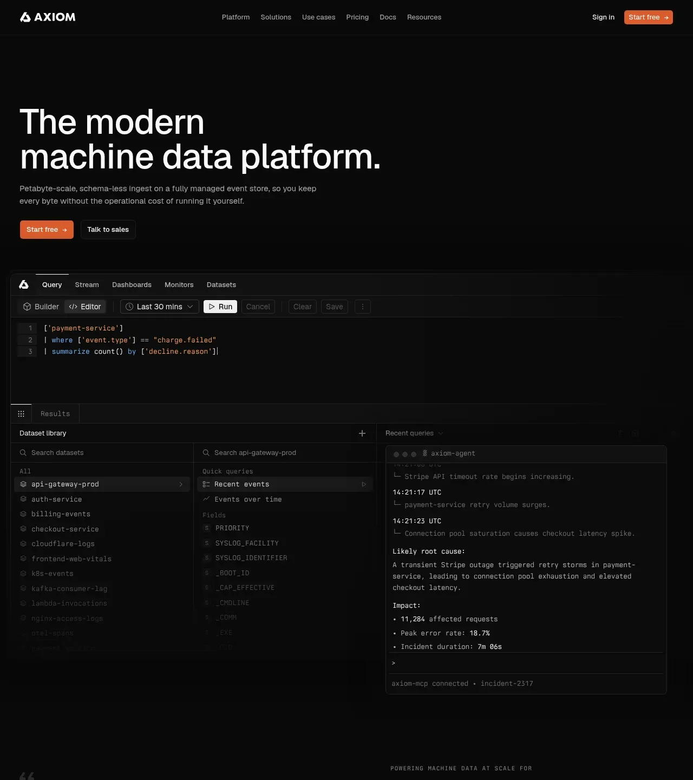Click the _CMDLINE field name
The width and height of the screenshot is (693, 780).
232,603
